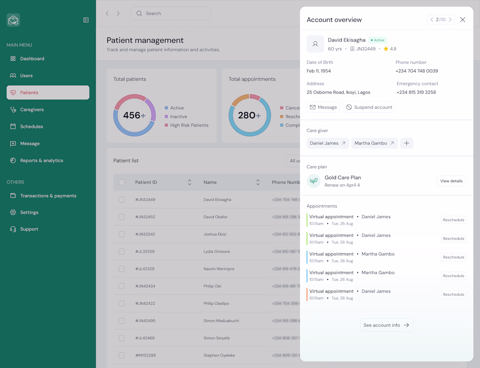Check the box for patient #JN32452
The image size is (480, 368).
(x=122, y=217)
